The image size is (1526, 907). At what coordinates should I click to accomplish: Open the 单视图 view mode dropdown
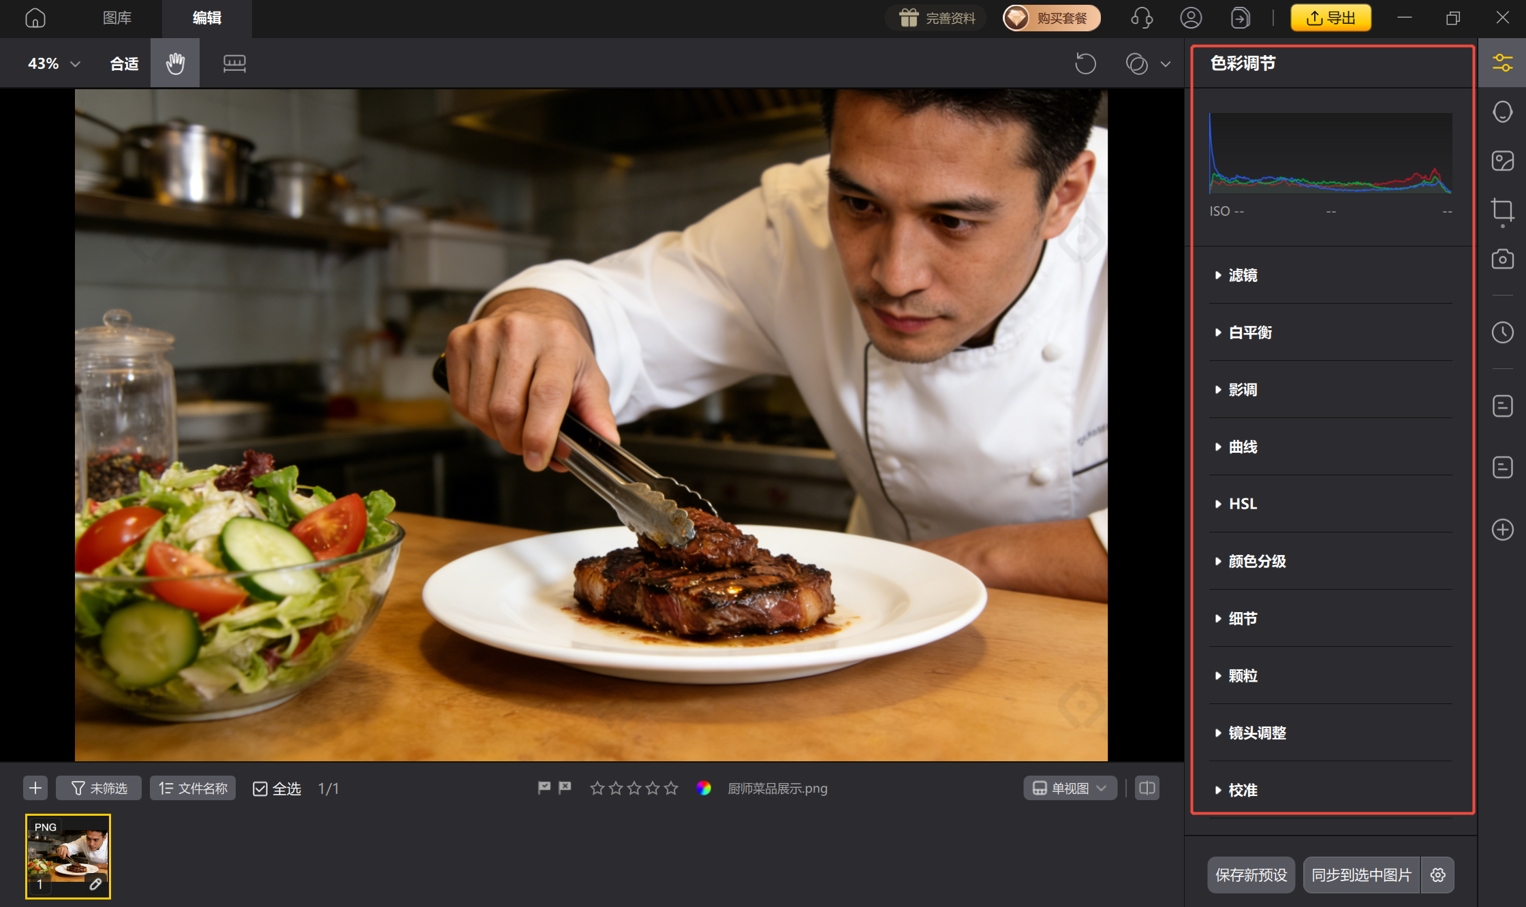click(x=1070, y=788)
